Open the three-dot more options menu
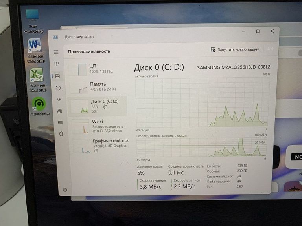Viewport: 302px width, 226px height. click(x=271, y=49)
